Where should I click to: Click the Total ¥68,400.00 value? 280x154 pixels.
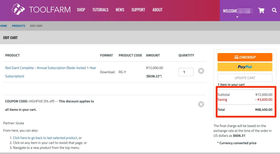coord(264,109)
